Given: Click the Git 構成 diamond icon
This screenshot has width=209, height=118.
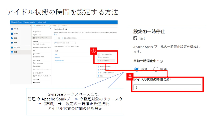Looking at the screenshot, I should 34,82.
